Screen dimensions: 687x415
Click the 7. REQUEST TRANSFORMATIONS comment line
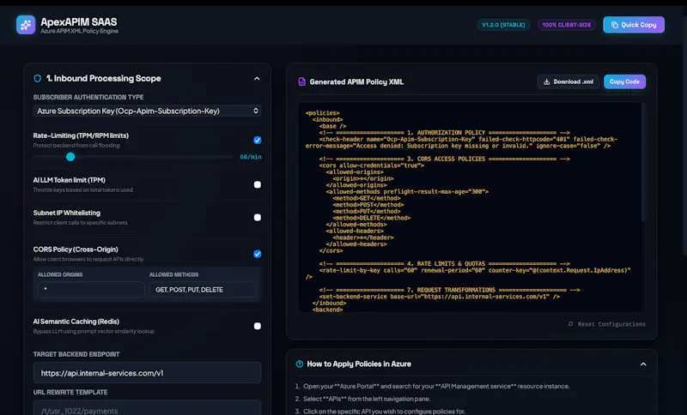coord(449,290)
